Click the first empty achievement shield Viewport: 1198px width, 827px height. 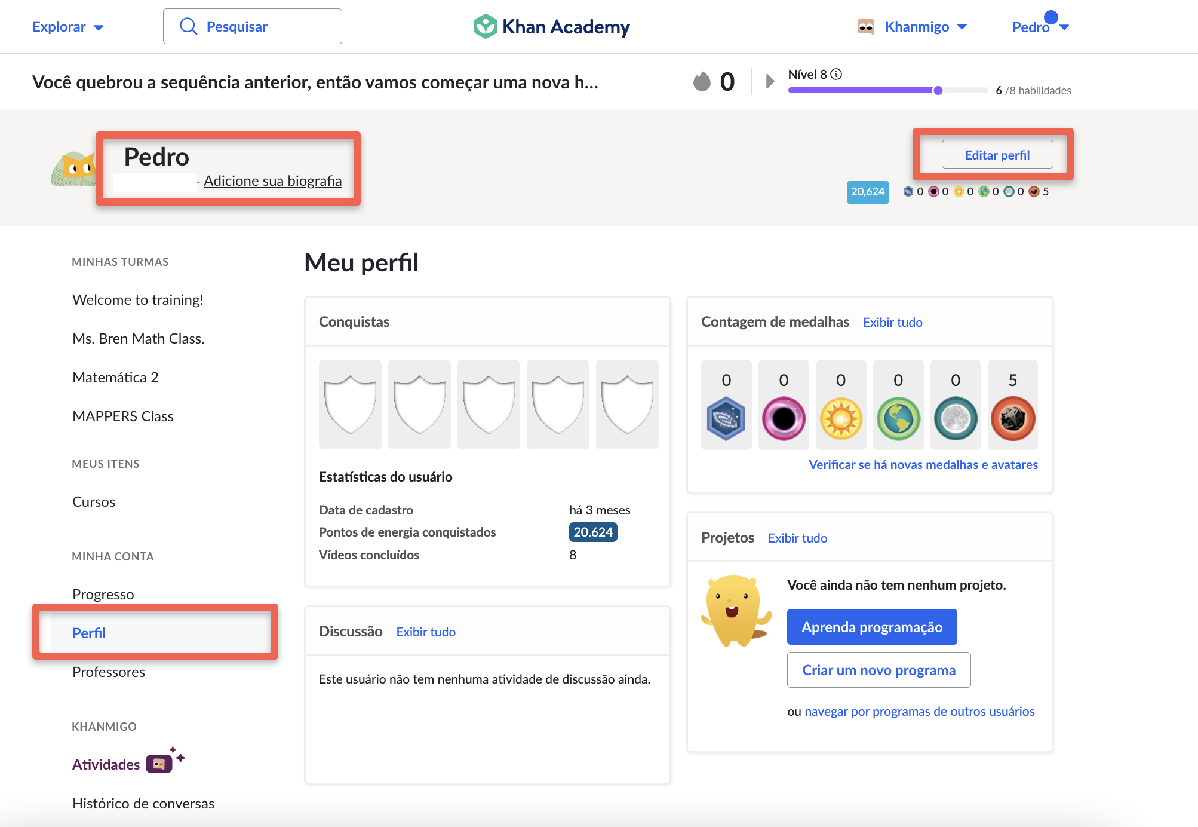pyautogui.click(x=350, y=405)
